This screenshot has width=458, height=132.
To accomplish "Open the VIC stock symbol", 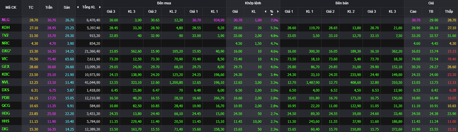I will [x=5, y=59].
